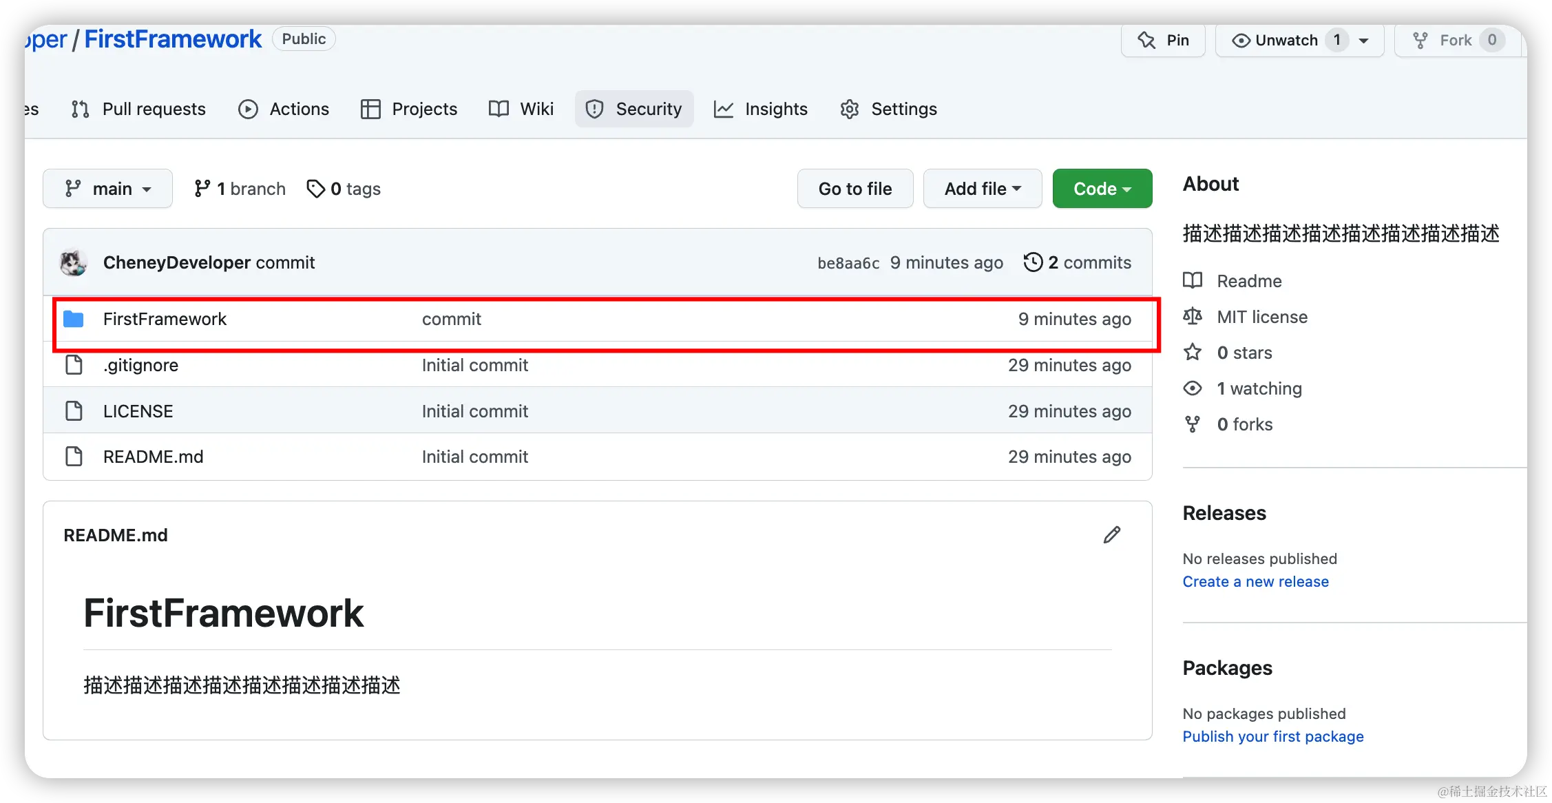
Task: Click the Readme book icon in About
Action: pos(1193,280)
